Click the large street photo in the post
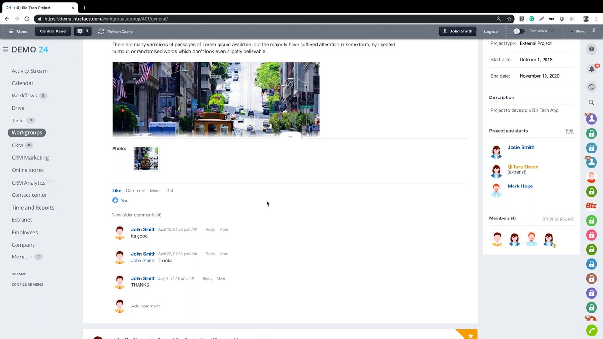 tap(216, 99)
